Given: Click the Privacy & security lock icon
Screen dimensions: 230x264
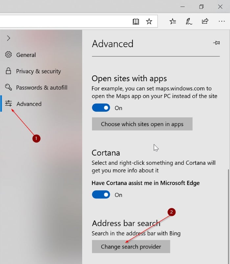Looking at the screenshot, I should click(x=8, y=71).
